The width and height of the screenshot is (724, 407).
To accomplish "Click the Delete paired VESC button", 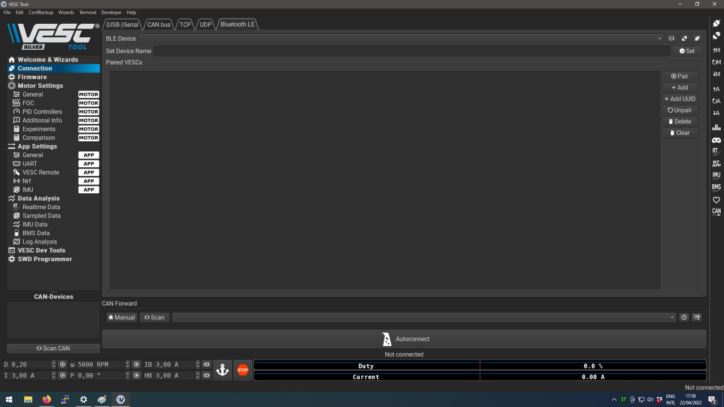I will click(x=680, y=122).
